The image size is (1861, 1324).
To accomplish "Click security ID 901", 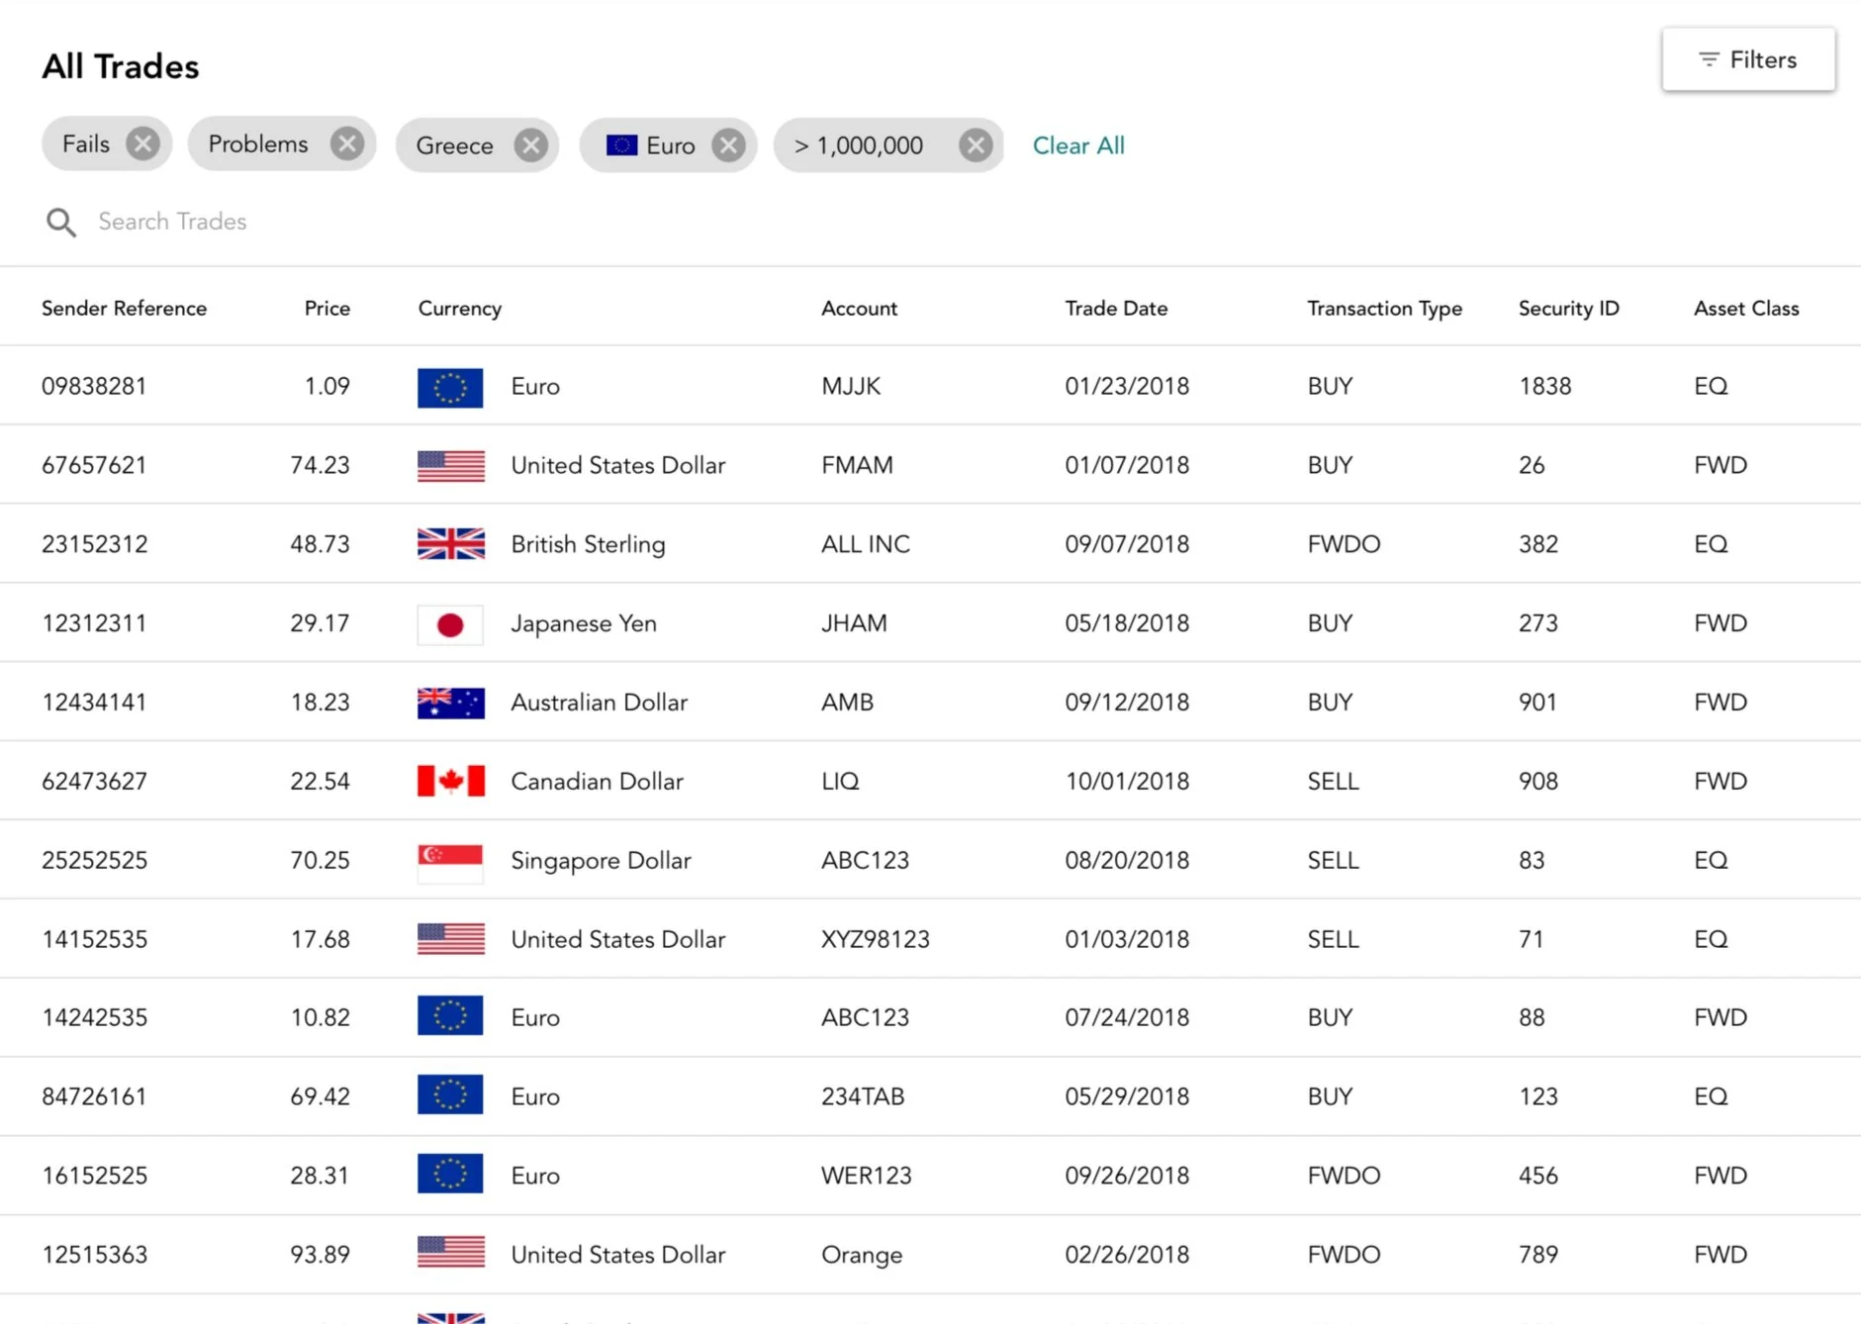I will point(1537,703).
